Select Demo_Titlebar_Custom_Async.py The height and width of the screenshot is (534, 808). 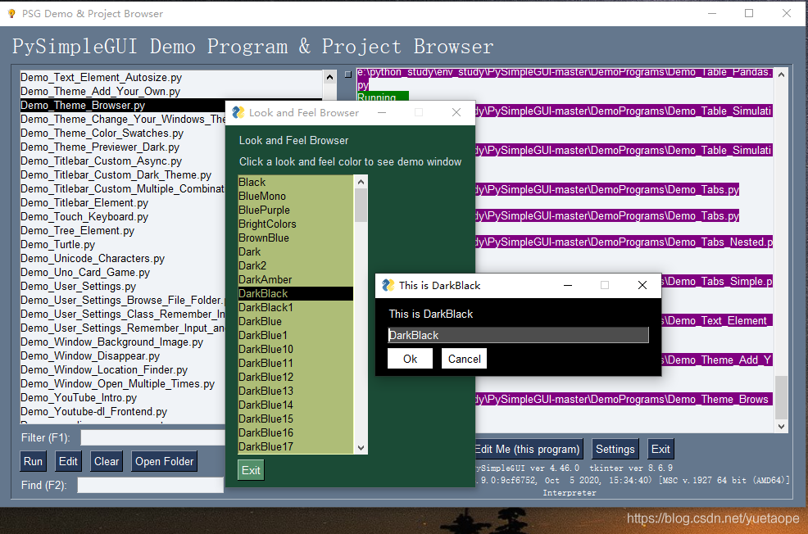(x=123, y=161)
